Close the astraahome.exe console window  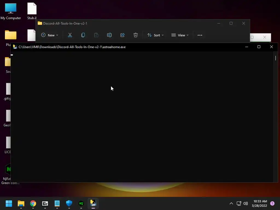(x=272, y=47)
